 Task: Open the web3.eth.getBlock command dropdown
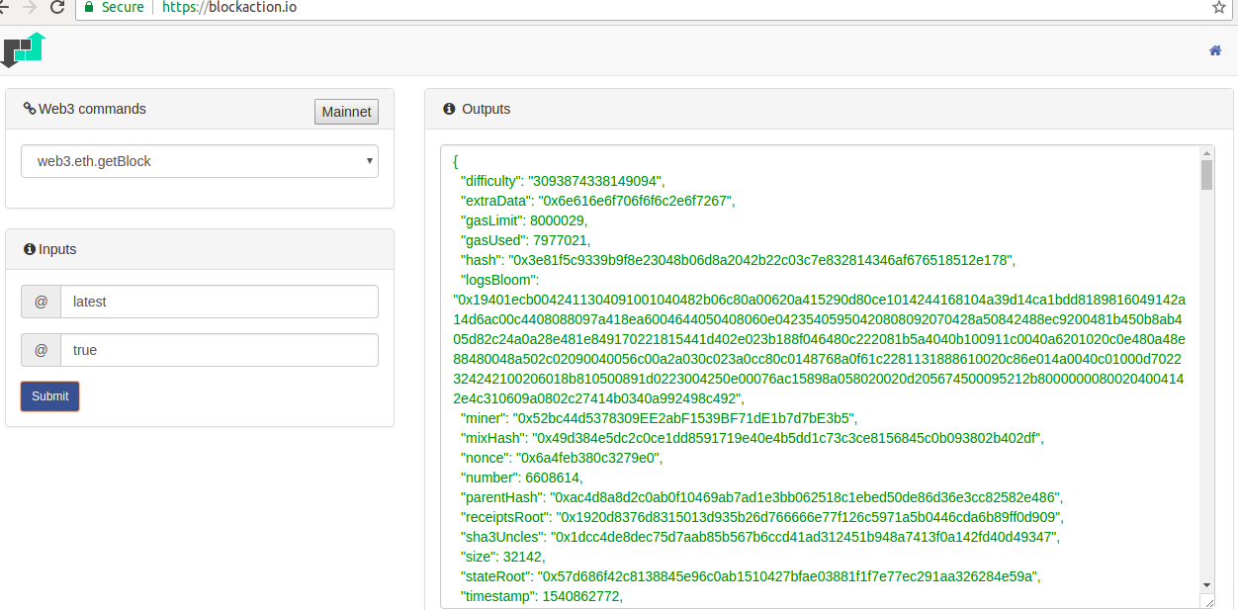[x=200, y=161]
